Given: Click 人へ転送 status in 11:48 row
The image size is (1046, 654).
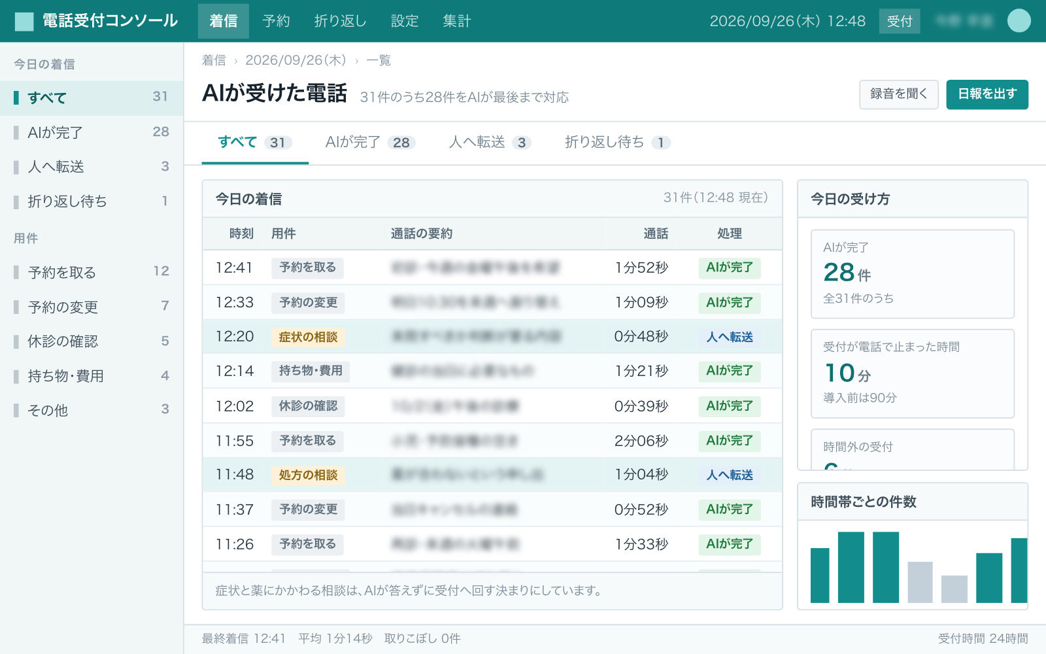Looking at the screenshot, I should click(730, 475).
